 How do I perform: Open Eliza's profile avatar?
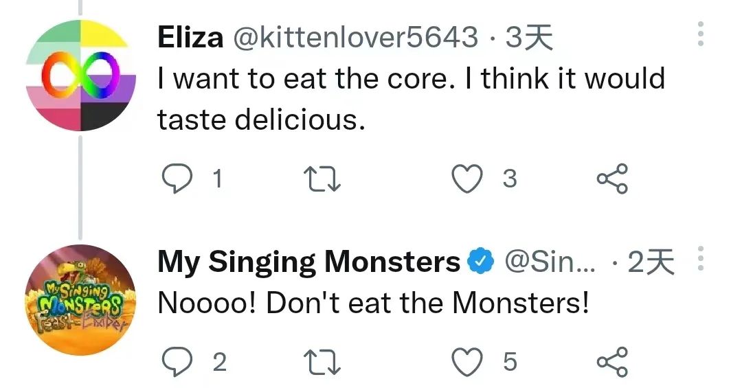80,76
